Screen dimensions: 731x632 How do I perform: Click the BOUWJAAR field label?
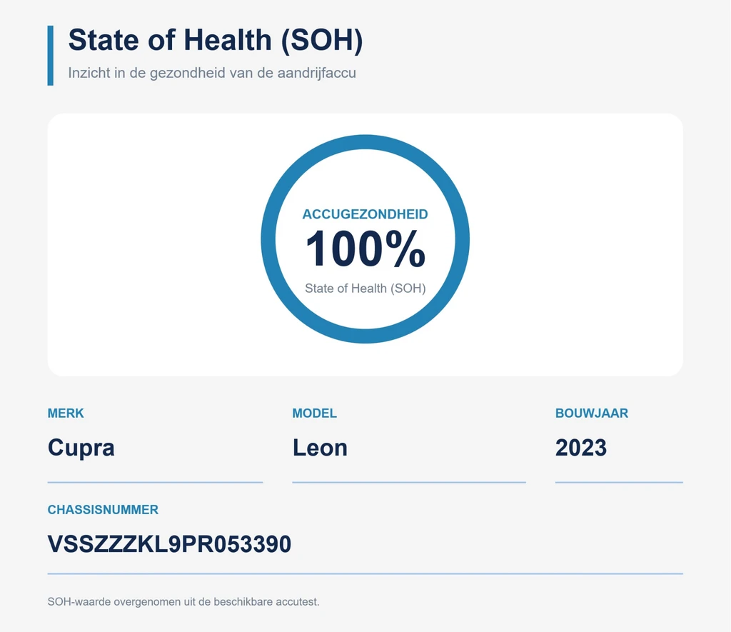point(592,413)
